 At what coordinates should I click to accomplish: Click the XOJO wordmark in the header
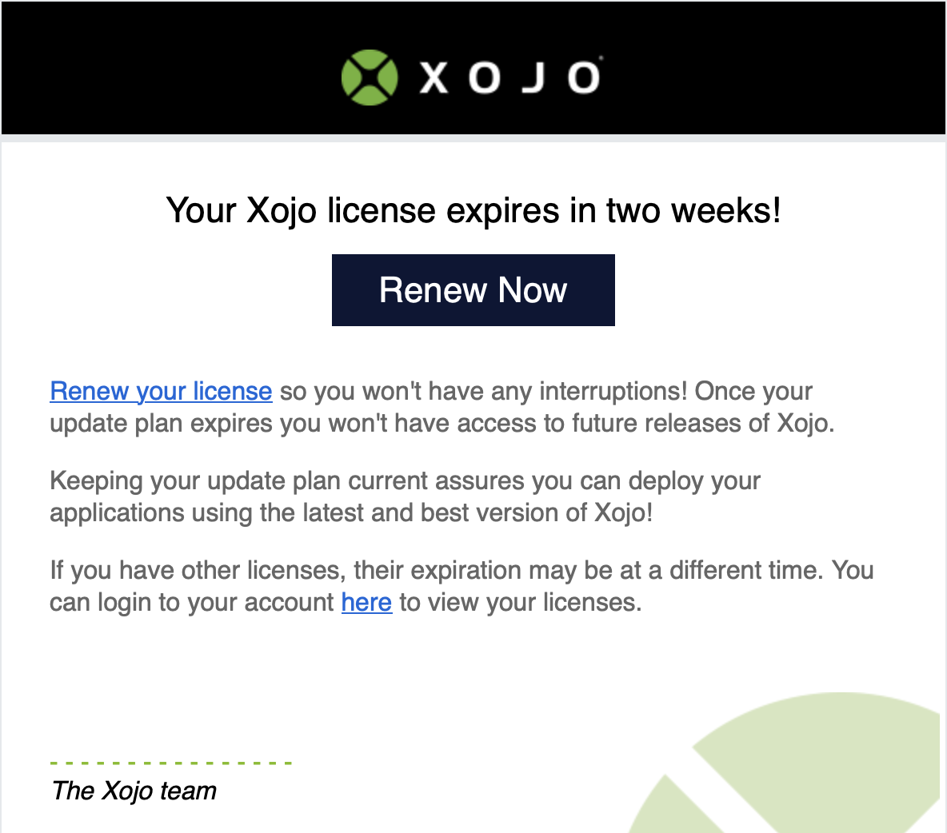tap(509, 78)
